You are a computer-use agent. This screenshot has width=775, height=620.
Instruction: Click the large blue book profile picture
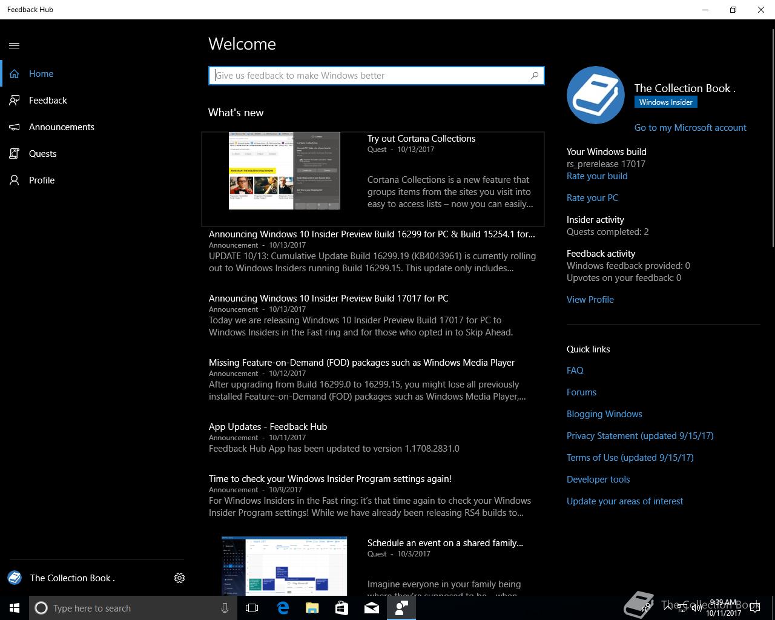(596, 95)
